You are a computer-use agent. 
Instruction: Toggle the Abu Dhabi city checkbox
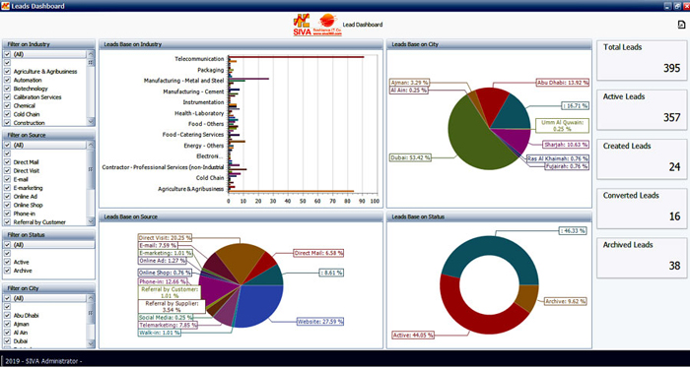(8, 315)
